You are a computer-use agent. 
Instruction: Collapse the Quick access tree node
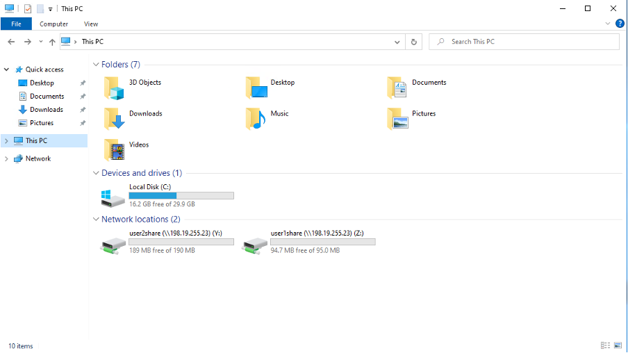point(6,69)
